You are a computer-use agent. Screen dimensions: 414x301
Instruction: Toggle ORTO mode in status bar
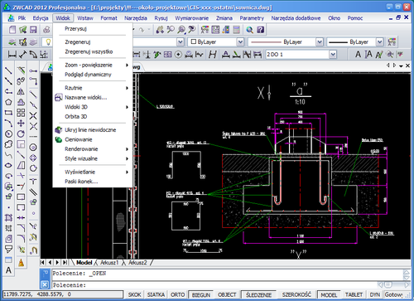tap(177, 294)
